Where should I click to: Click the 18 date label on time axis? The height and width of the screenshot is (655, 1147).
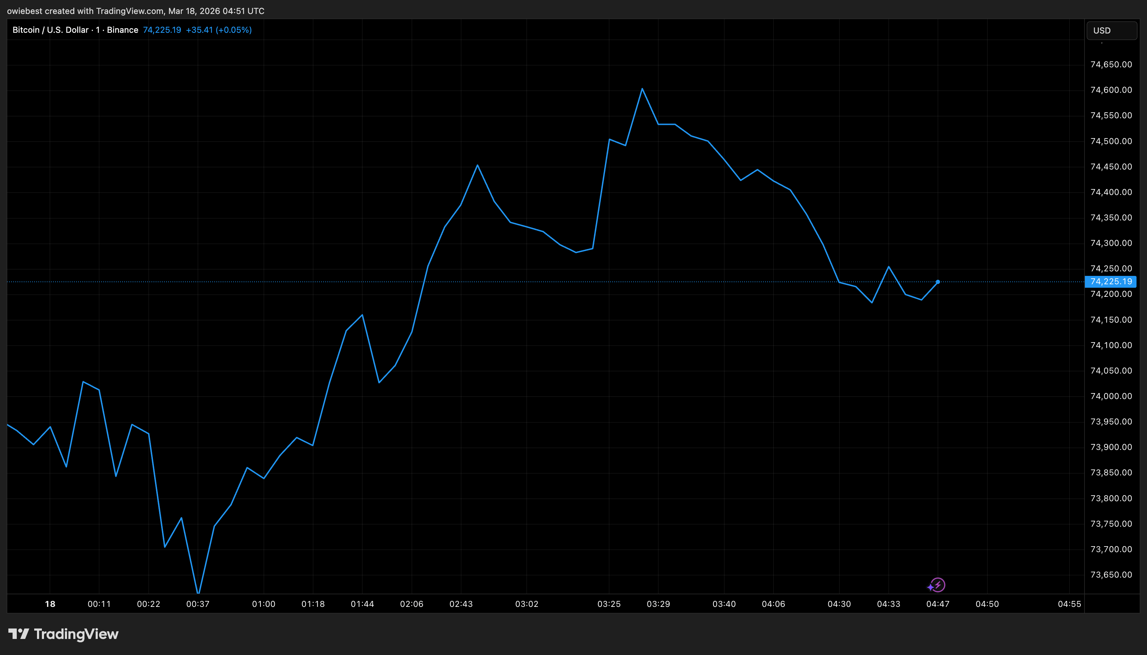click(x=50, y=604)
